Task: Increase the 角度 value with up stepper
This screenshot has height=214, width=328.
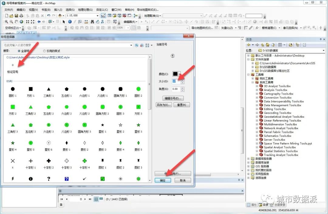Action: coord(183,88)
